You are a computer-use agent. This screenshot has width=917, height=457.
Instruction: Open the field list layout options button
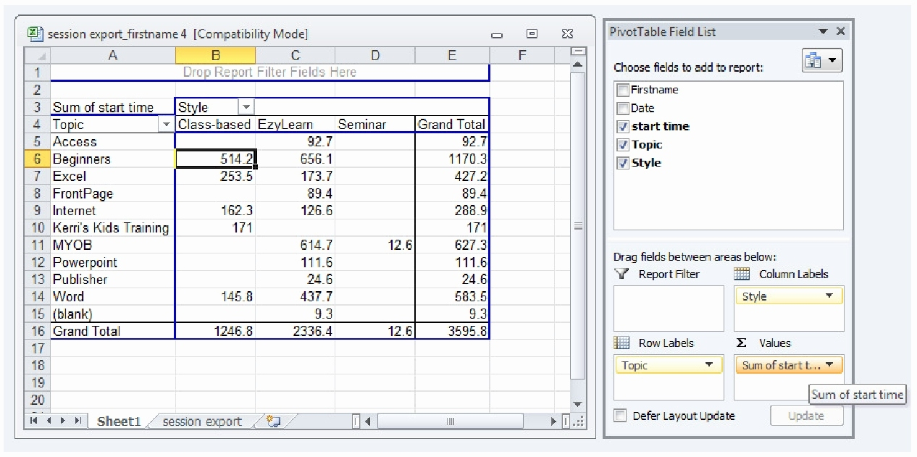(822, 62)
